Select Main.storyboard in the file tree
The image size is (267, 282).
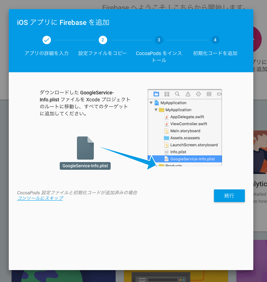185,131
